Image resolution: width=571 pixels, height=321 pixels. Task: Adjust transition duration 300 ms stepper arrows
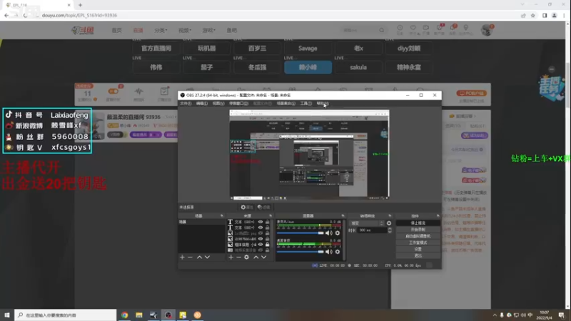pos(390,230)
